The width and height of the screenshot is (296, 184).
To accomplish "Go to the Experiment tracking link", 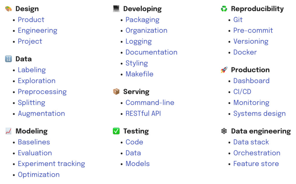I will pos(51,164).
